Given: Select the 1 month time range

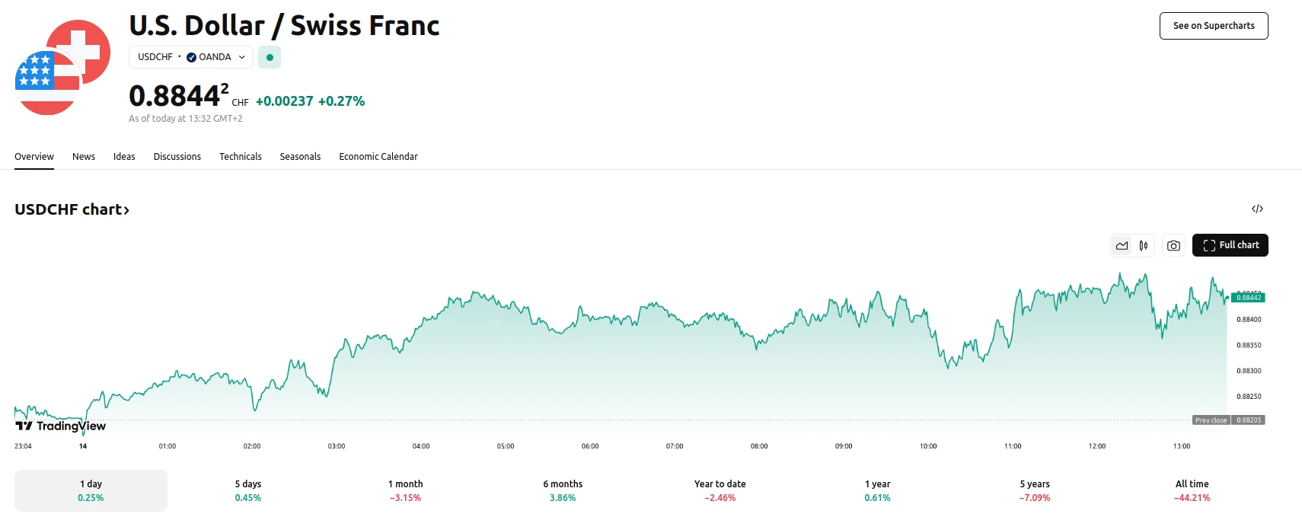Looking at the screenshot, I should click(x=405, y=490).
